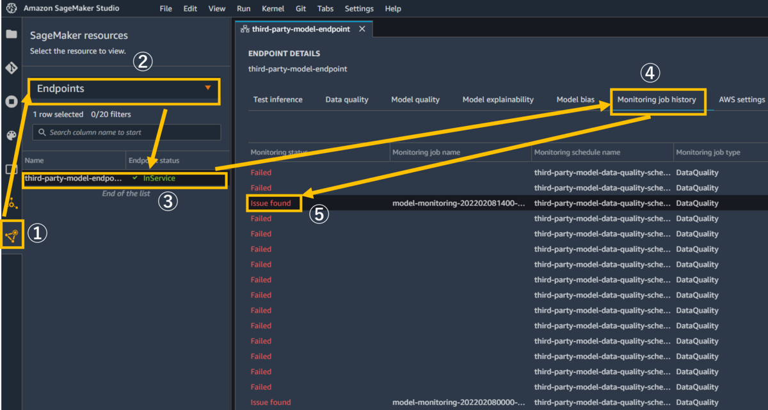Click the 0/20 filters text
The image size is (768, 410).
pyautogui.click(x=111, y=114)
